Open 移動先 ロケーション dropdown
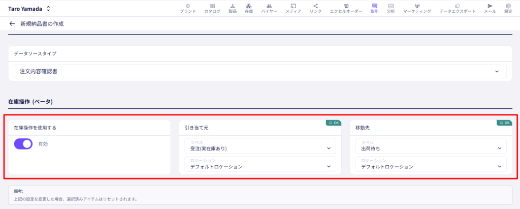Screen dimensions: 520x209 pos(431,164)
